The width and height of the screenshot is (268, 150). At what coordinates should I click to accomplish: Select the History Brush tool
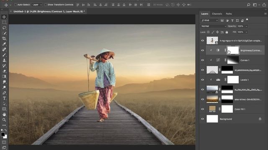(x=4, y=66)
